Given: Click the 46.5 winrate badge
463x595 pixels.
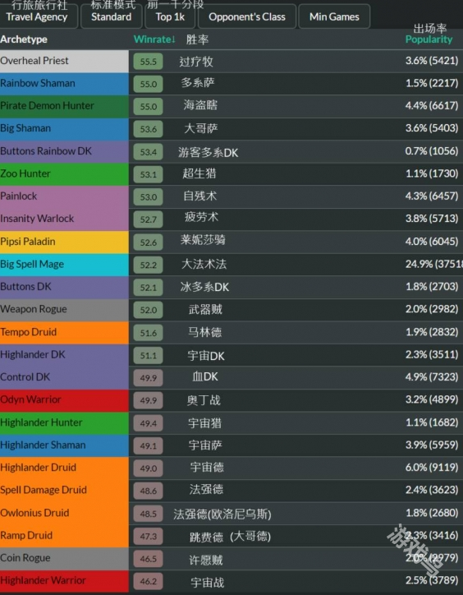Looking at the screenshot, I should tap(149, 559).
